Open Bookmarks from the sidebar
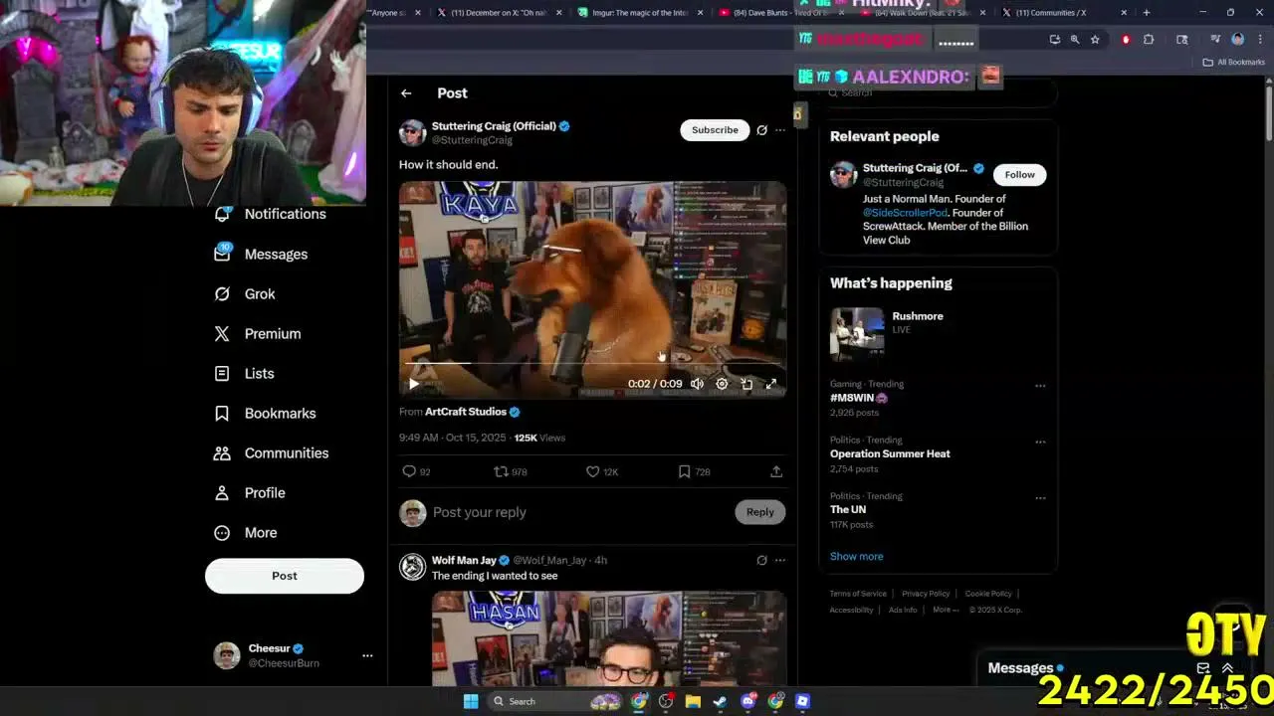This screenshot has height=716, width=1274. tap(265, 413)
